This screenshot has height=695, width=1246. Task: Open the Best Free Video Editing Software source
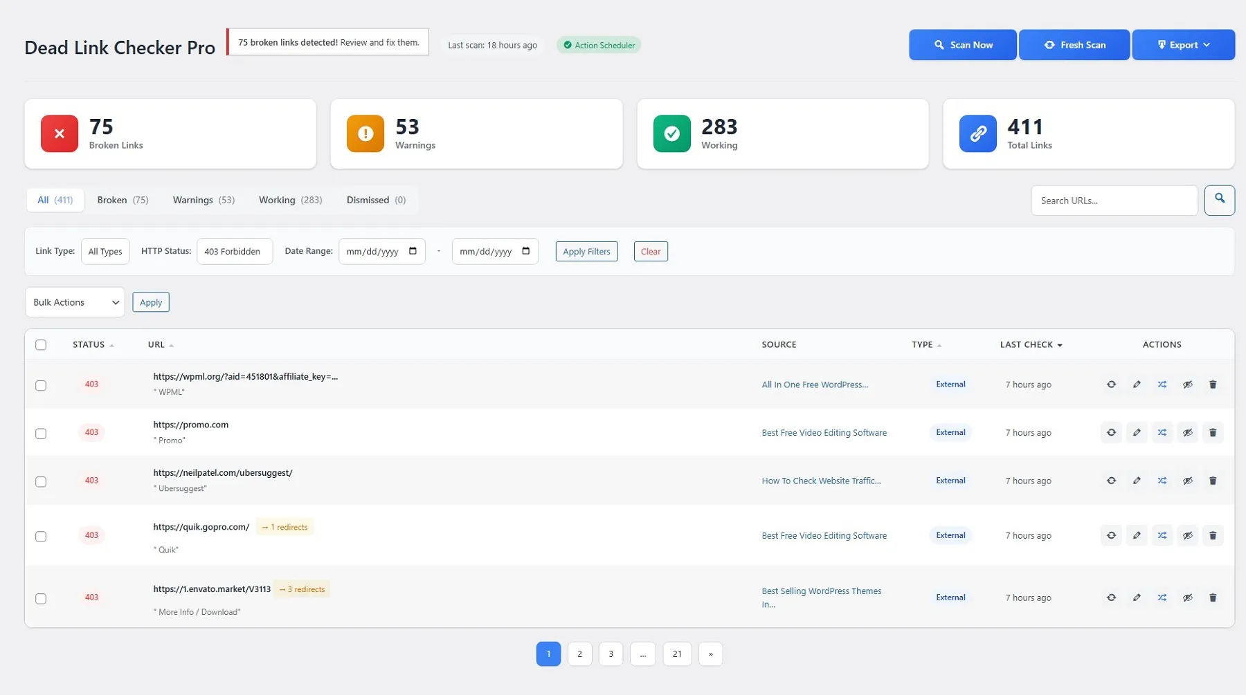point(824,432)
